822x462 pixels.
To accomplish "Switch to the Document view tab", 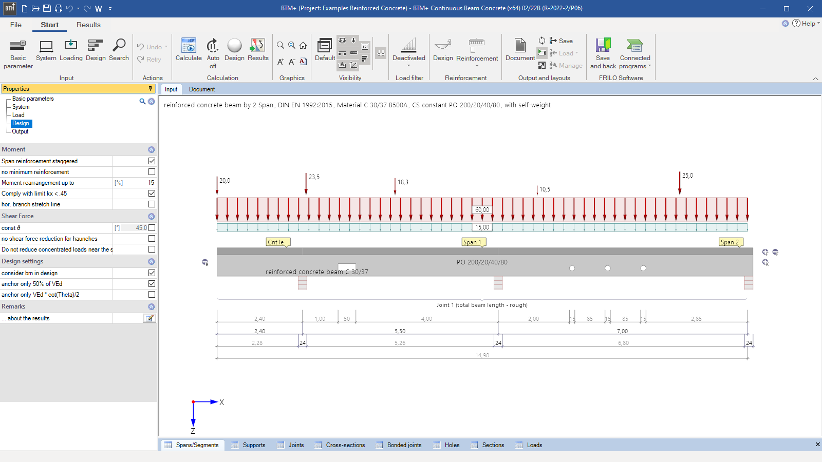I will (202, 89).
